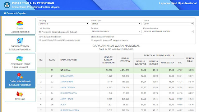Click the IPA column header

coord(180,62)
